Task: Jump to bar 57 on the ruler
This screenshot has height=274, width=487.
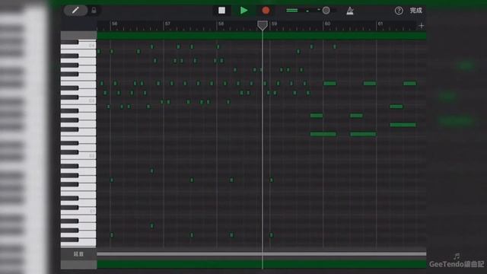Action: [167, 24]
